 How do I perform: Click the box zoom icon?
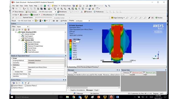pyautogui.click(x=73, y=9)
